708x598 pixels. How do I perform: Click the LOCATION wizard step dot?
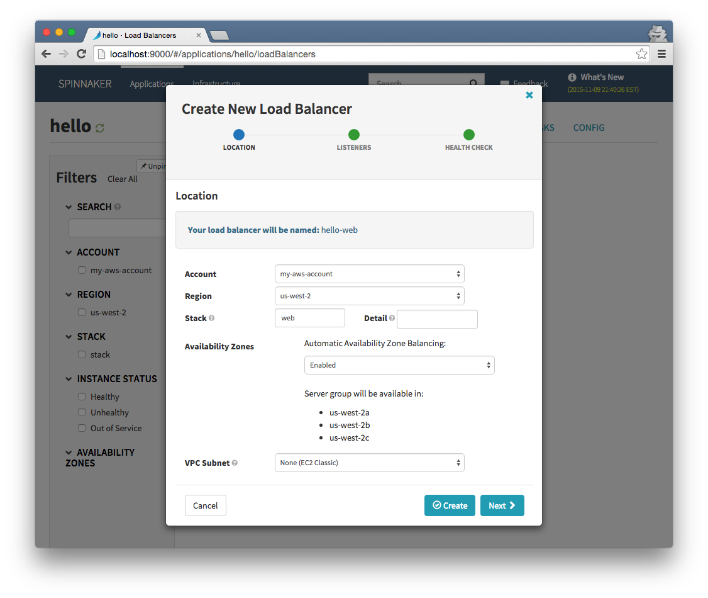(x=239, y=134)
